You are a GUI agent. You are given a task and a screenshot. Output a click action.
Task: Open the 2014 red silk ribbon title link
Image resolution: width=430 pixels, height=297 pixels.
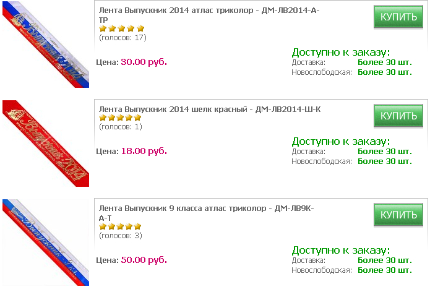(x=210, y=110)
